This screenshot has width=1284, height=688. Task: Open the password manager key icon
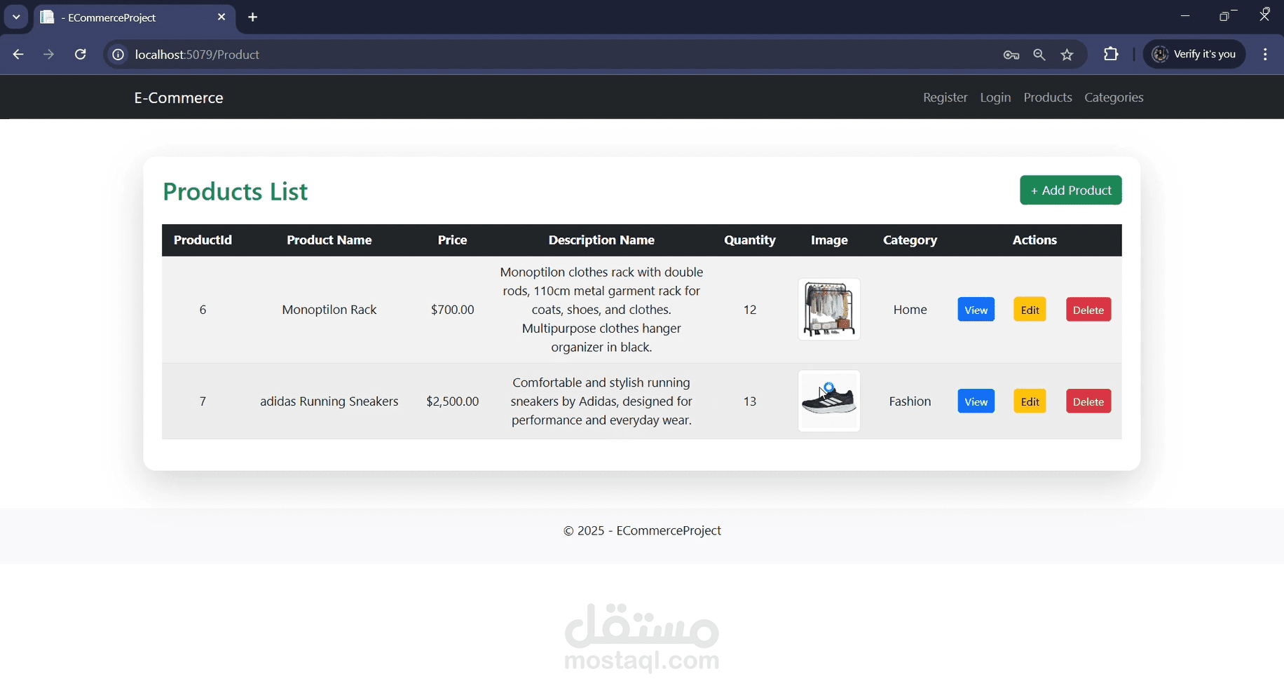point(1011,54)
